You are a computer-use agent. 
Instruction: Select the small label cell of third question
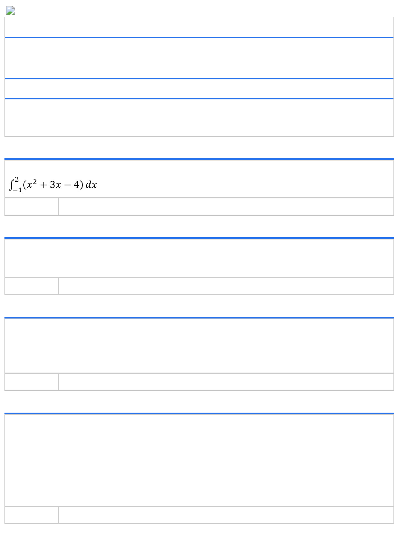tap(32, 381)
